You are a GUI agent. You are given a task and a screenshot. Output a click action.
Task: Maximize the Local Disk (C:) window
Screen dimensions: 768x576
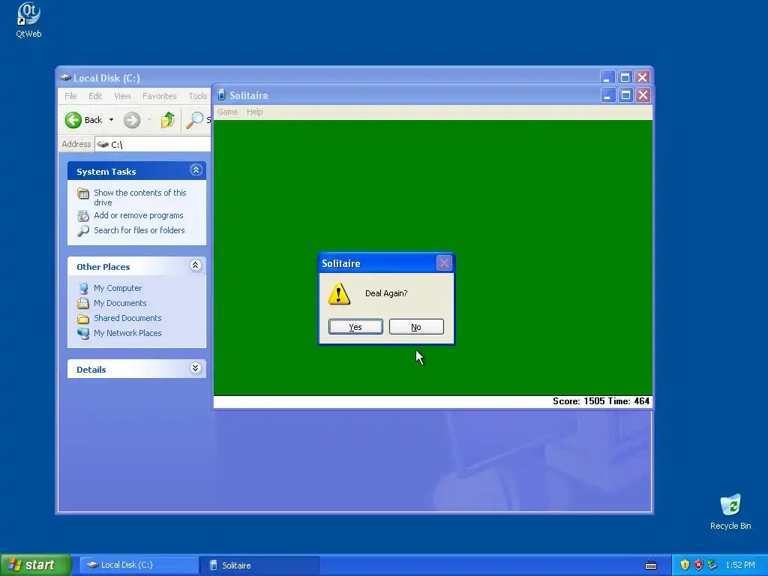(x=625, y=77)
